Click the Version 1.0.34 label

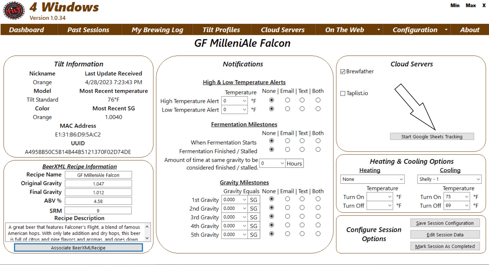(x=48, y=18)
